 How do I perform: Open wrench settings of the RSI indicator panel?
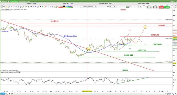[x=16, y=72]
